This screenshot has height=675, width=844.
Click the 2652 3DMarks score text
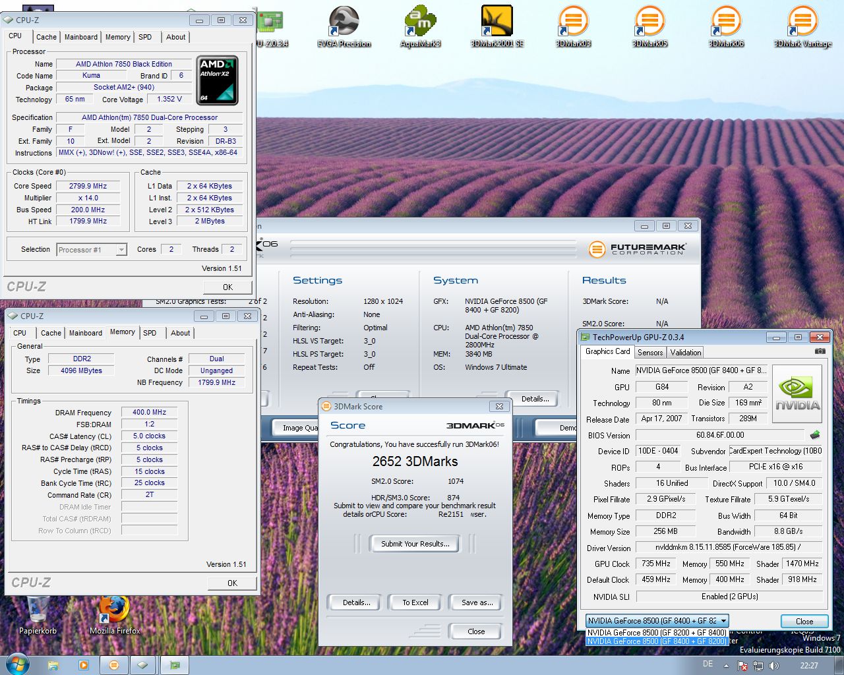point(415,461)
